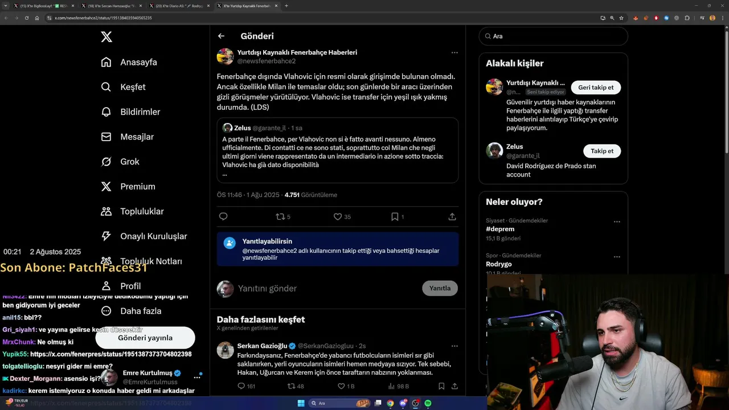Open Topluluklar link in sidebar
729x410 pixels.
click(142, 211)
